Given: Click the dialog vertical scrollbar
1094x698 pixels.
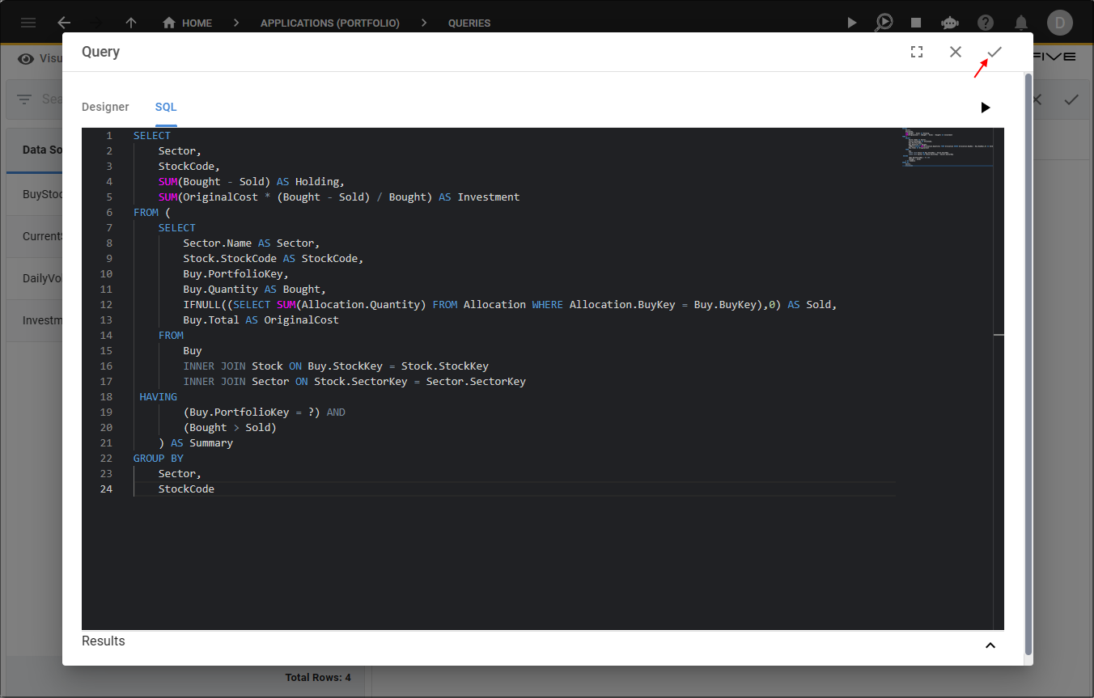Looking at the screenshot, I should pyautogui.click(x=1028, y=364).
